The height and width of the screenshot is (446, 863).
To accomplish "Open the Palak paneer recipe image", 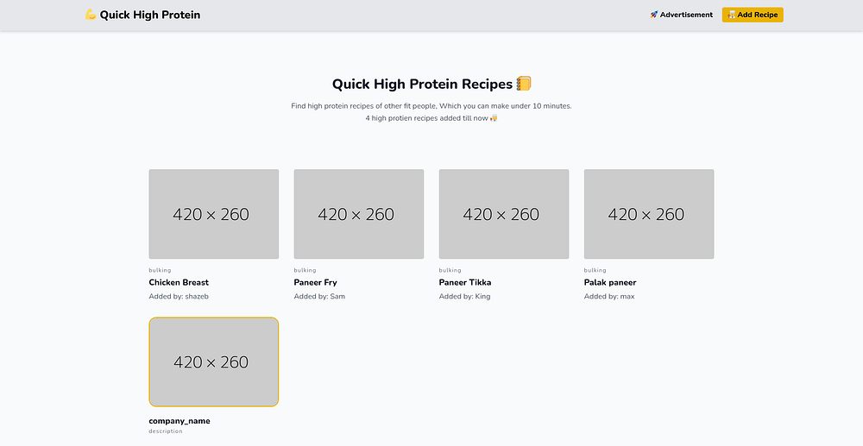I will pyautogui.click(x=649, y=214).
